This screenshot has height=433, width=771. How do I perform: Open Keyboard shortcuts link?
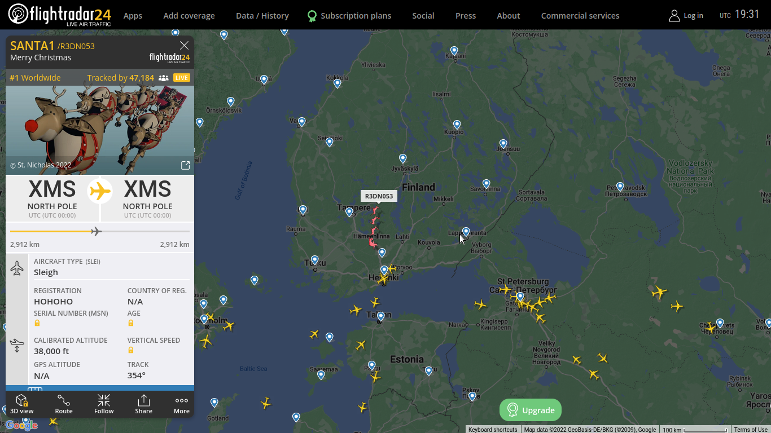493,430
